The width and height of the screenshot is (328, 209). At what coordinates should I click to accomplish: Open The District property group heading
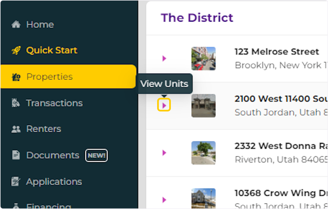click(197, 17)
